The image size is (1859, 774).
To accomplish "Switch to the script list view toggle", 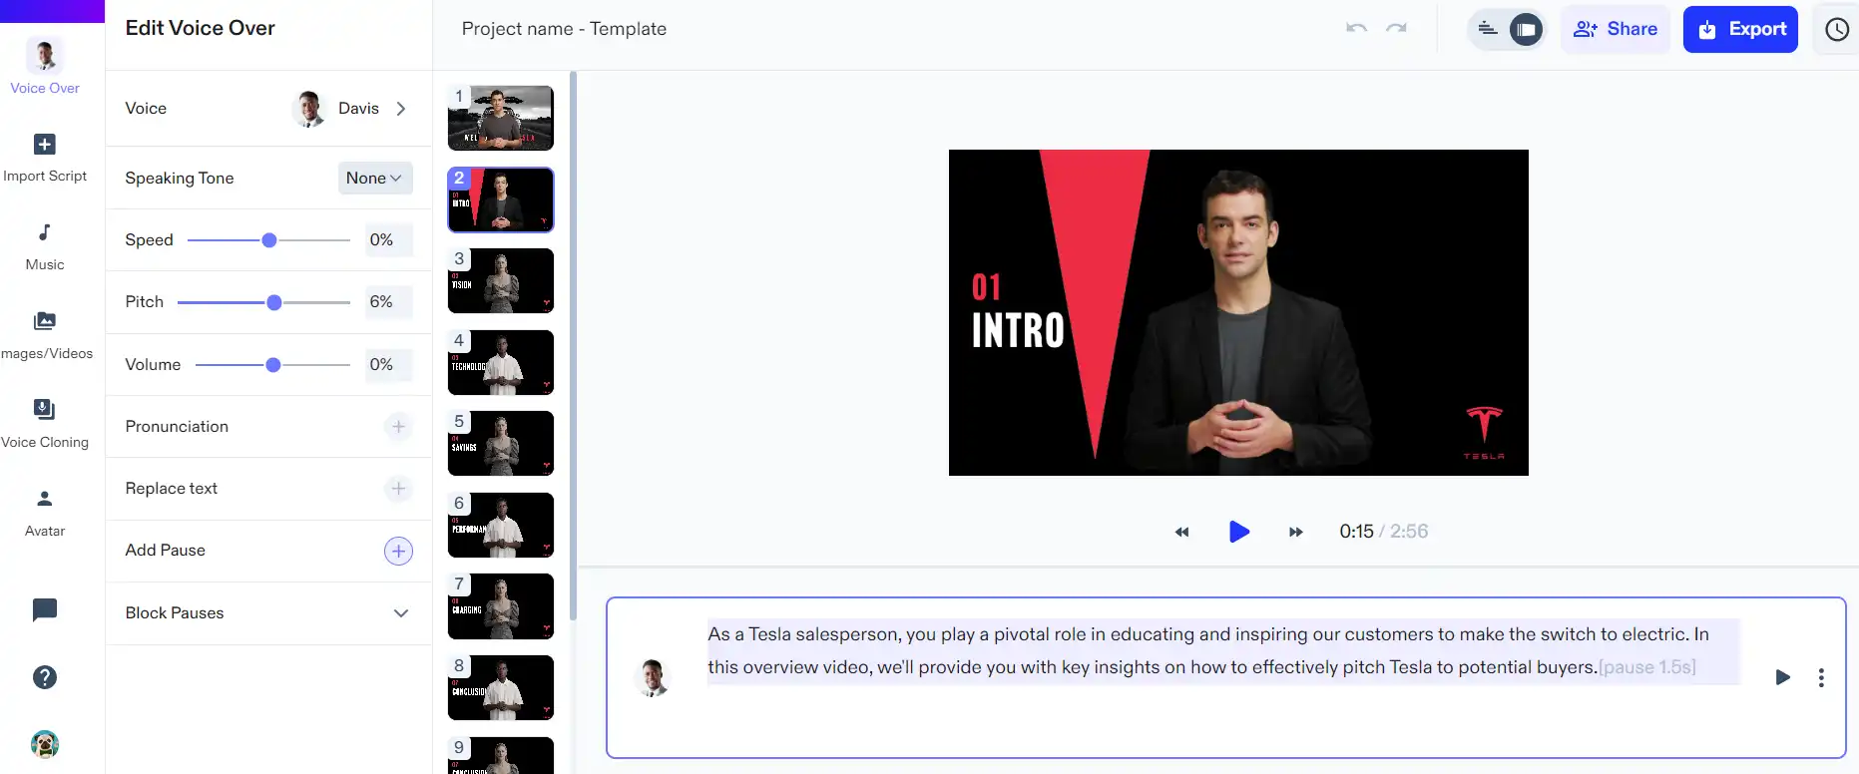I will [1488, 30].
